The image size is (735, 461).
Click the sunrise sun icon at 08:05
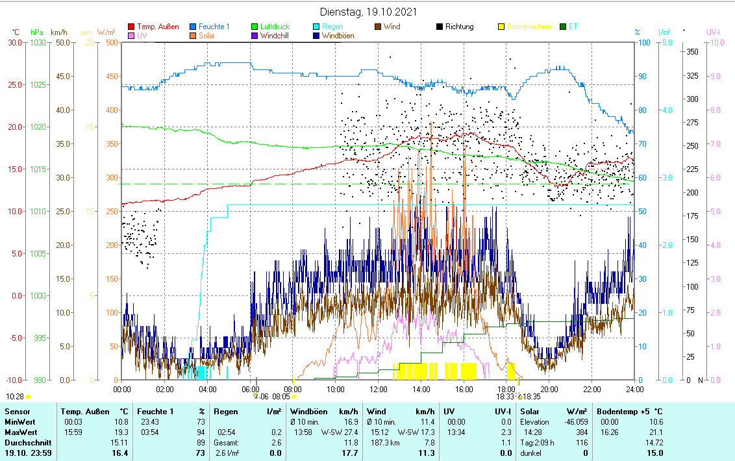click(x=294, y=396)
